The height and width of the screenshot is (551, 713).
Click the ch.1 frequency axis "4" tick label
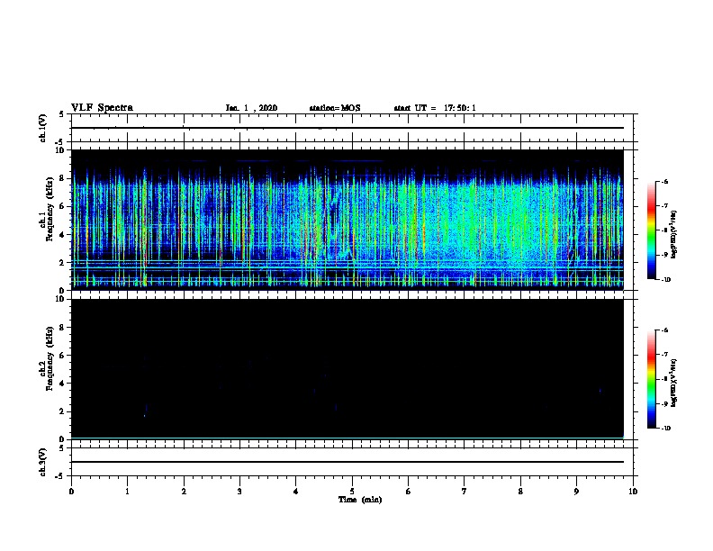pyautogui.click(x=62, y=235)
